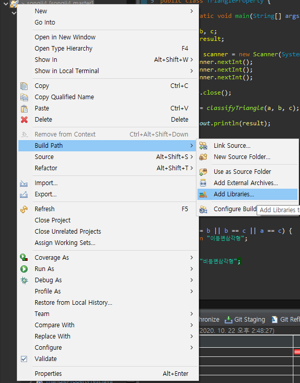
Task: Open Properties from context menu
Action: [x=108, y=374]
